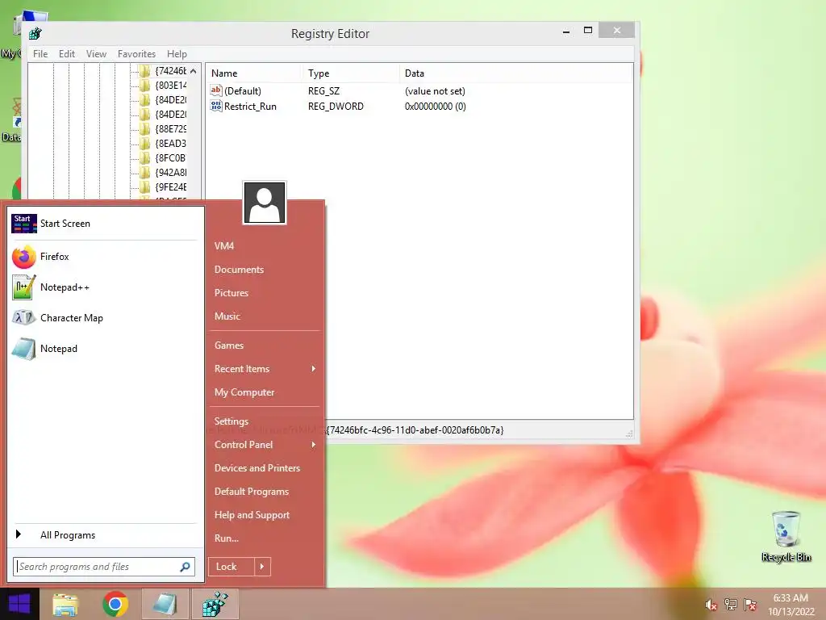
Task: Click the search magnifier icon
Action: click(185, 567)
